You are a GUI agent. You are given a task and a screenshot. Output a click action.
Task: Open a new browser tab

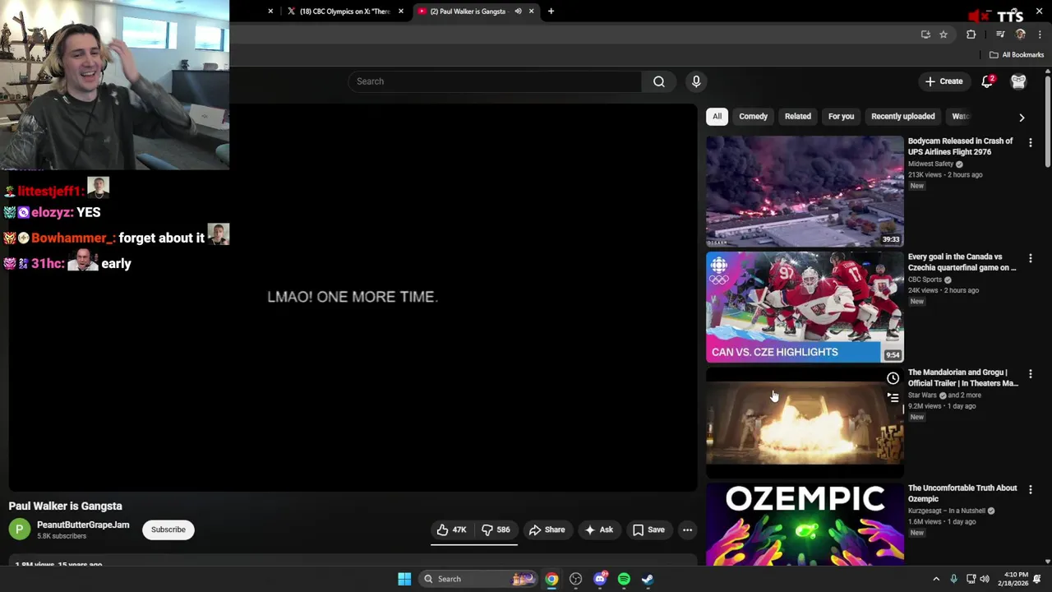pyautogui.click(x=551, y=12)
